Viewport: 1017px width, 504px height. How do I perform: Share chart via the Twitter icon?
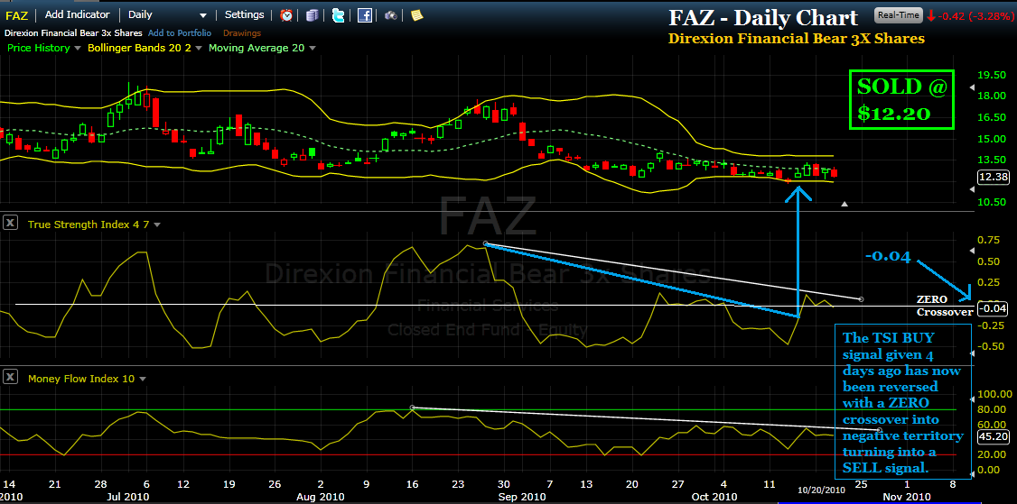pos(338,15)
